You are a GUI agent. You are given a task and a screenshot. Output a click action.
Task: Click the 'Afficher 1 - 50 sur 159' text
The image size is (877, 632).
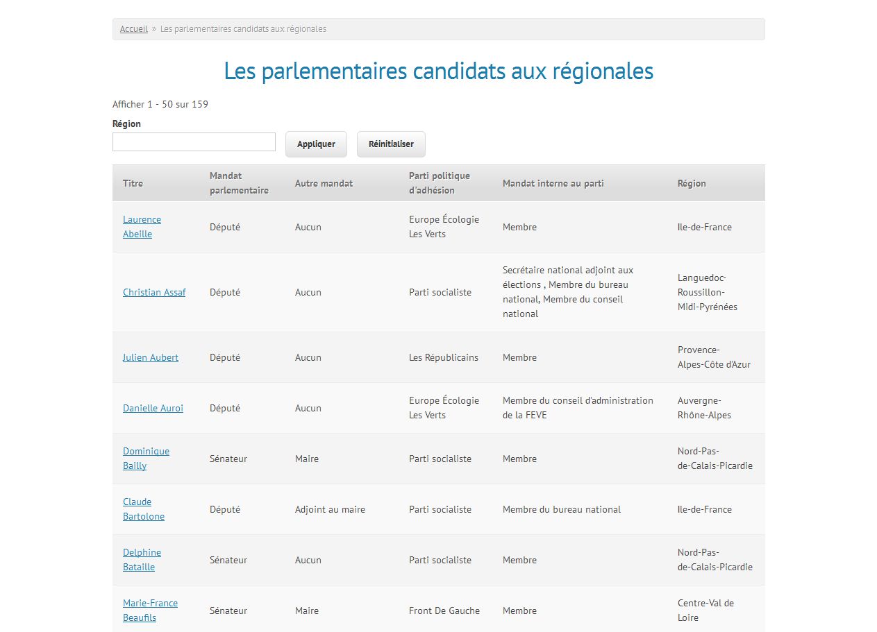pos(160,104)
